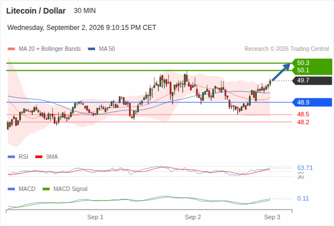This screenshot has width=334, height=226.
Task: Click the MA 50 legend label
Action: pos(107,49)
